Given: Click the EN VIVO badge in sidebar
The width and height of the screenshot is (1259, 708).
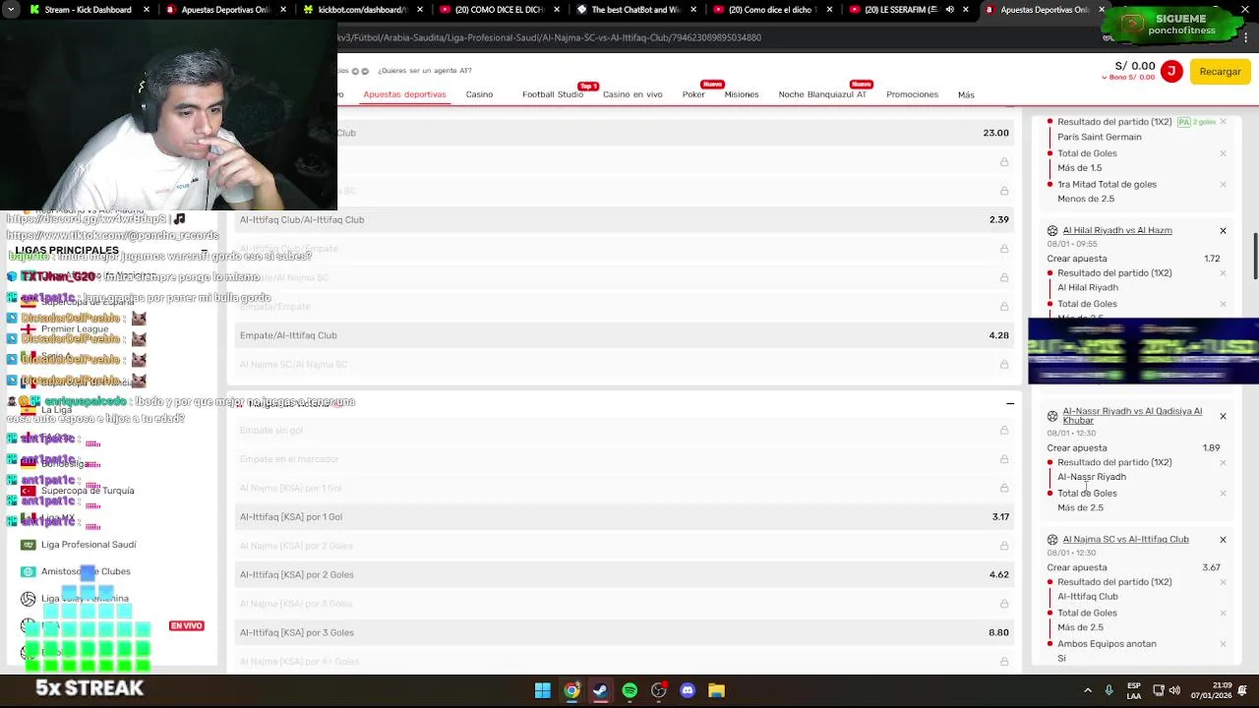Looking at the screenshot, I should pyautogui.click(x=186, y=625).
